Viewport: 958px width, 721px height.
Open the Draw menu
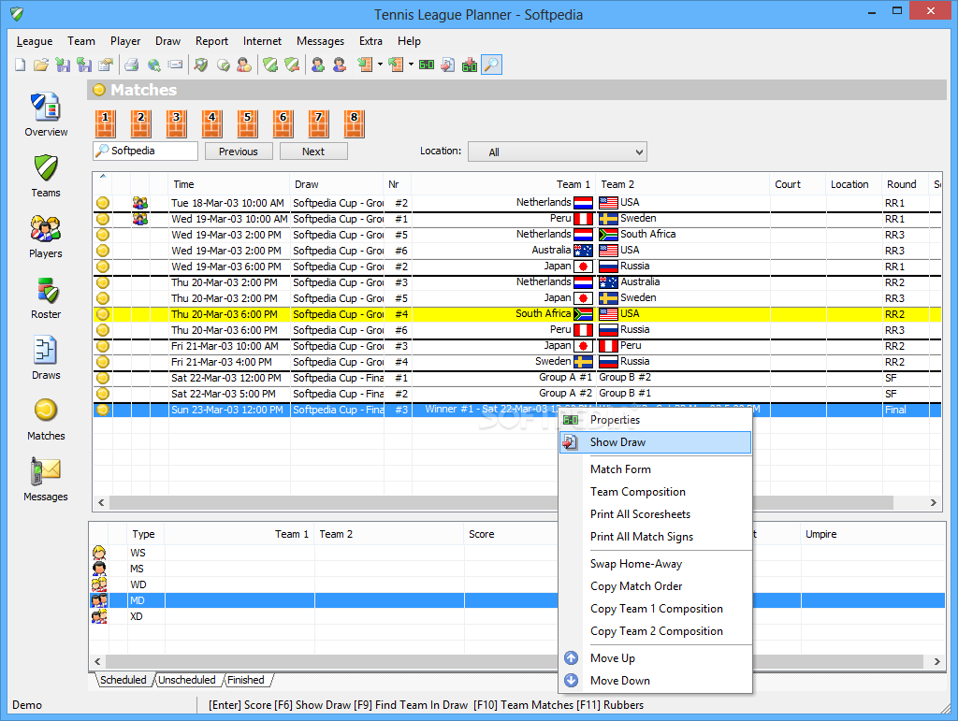[167, 41]
